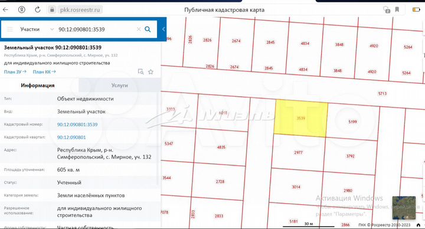Screen dimensions: 425x229
Task: Open the Yandex home button
Action: 22,10
